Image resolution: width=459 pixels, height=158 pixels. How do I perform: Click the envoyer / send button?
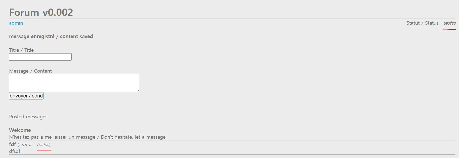(26, 96)
